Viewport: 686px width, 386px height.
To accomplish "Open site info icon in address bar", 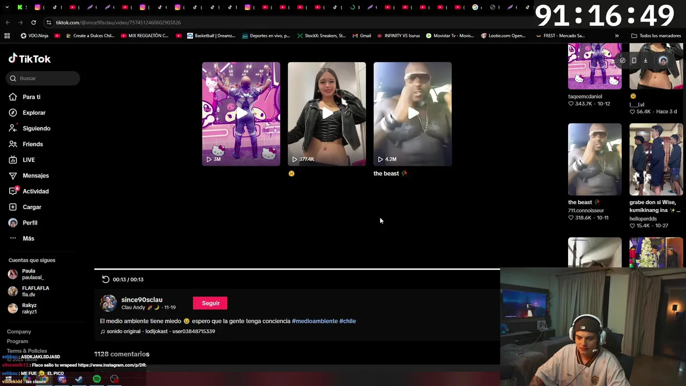I will pyautogui.click(x=49, y=23).
